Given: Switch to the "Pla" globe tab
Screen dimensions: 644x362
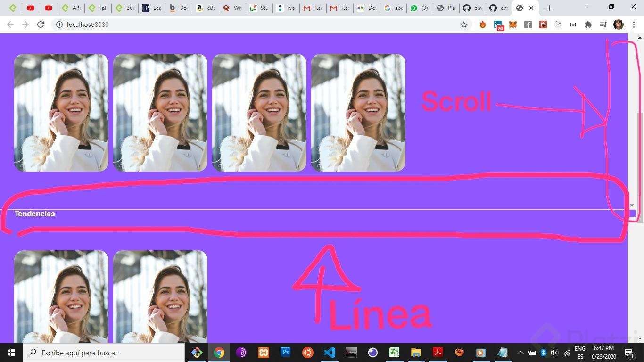Looking at the screenshot, I should (447, 8).
